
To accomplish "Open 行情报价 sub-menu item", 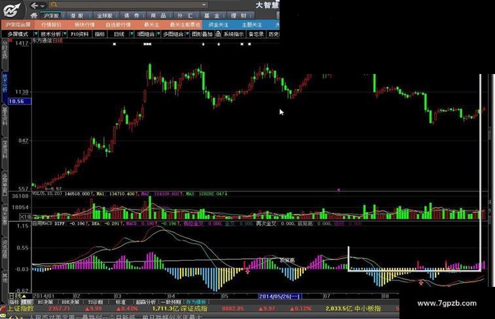I will [52, 25].
